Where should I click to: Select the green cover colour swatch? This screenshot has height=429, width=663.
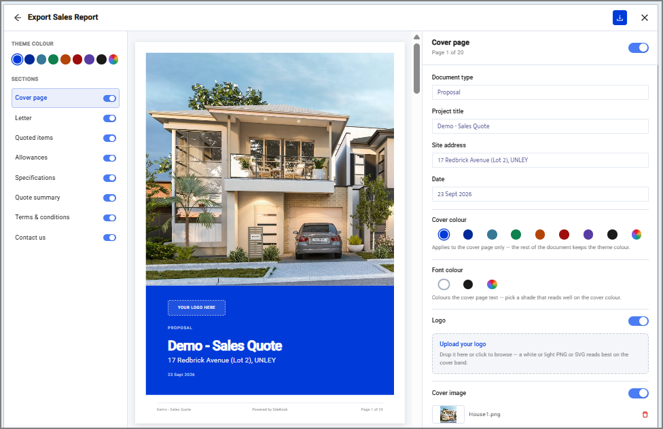(x=516, y=234)
